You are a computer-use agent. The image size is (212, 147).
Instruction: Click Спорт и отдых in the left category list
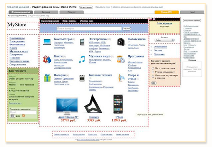click(18, 64)
